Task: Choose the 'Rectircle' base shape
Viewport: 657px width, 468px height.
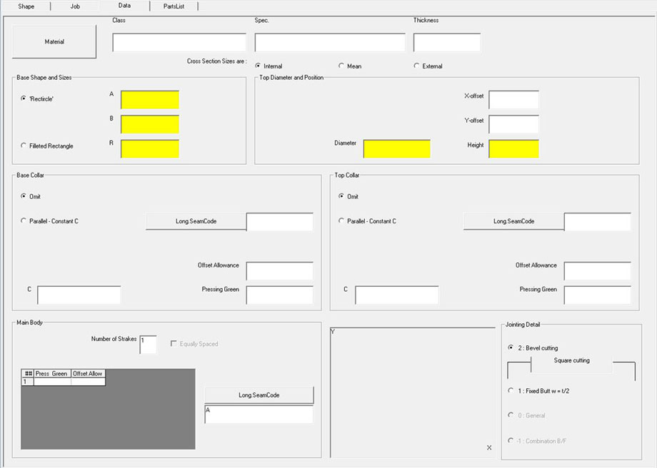Action: (x=37, y=98)
